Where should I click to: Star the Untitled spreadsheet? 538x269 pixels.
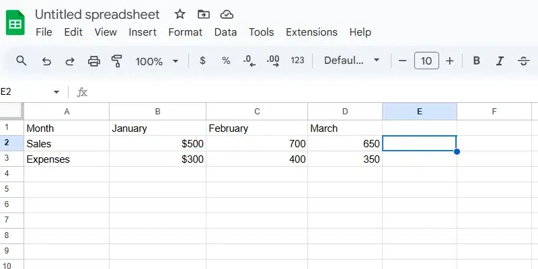180,14
